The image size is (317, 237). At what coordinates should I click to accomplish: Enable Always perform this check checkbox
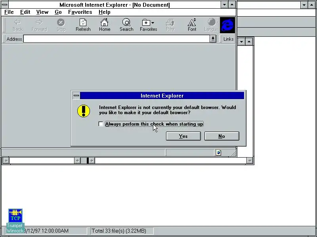point(101,124)
